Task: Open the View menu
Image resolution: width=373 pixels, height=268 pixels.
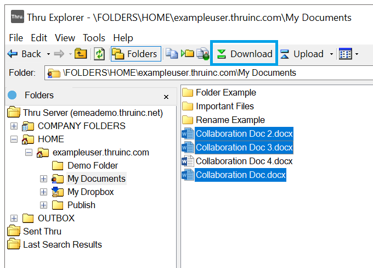Action: (65, 38)
